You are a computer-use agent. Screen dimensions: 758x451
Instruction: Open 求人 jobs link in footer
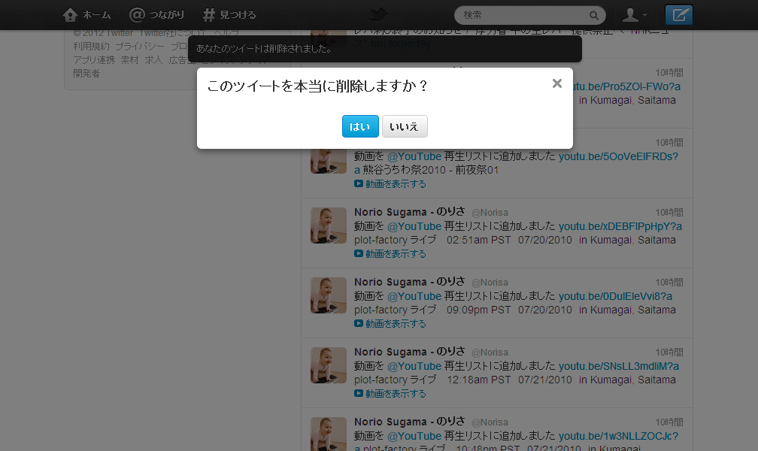pos(153,60)
